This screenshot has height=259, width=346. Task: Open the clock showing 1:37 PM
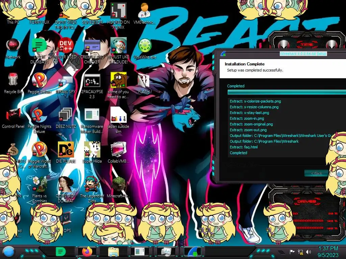click(328, 252)
